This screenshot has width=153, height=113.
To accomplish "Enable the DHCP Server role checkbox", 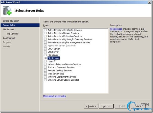I will point(45,49).
